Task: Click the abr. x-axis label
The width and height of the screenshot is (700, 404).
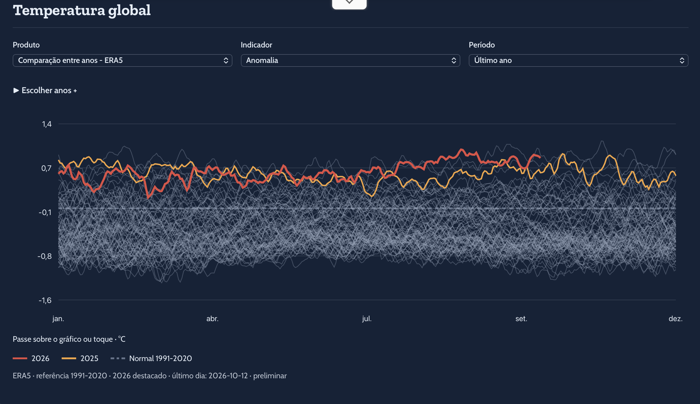Action: click(212, 318)
